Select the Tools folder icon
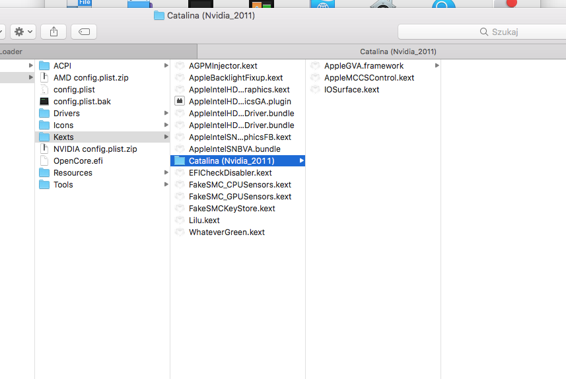This screenshot has height=379, width=566. (44, 185)
